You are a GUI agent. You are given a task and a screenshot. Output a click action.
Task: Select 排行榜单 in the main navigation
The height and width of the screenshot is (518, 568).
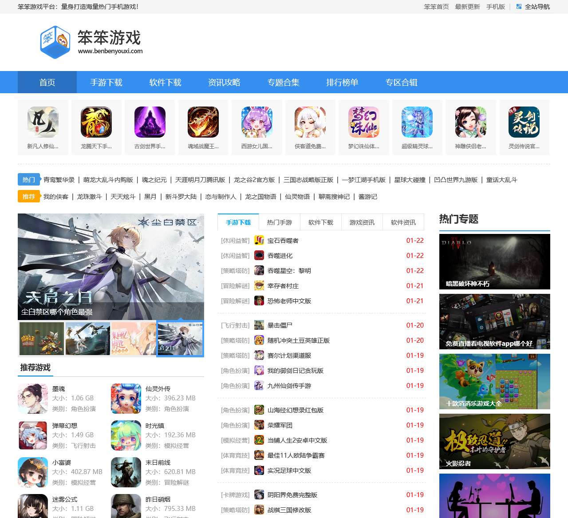[343, 82]
